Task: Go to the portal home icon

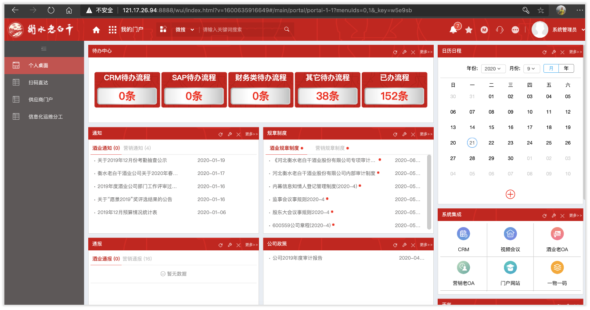Action: [x=96, y=30]
